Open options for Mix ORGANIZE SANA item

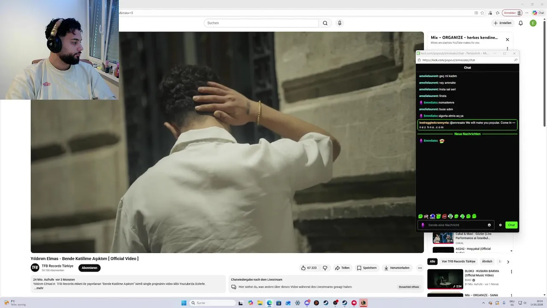click(x=512, y=296)
